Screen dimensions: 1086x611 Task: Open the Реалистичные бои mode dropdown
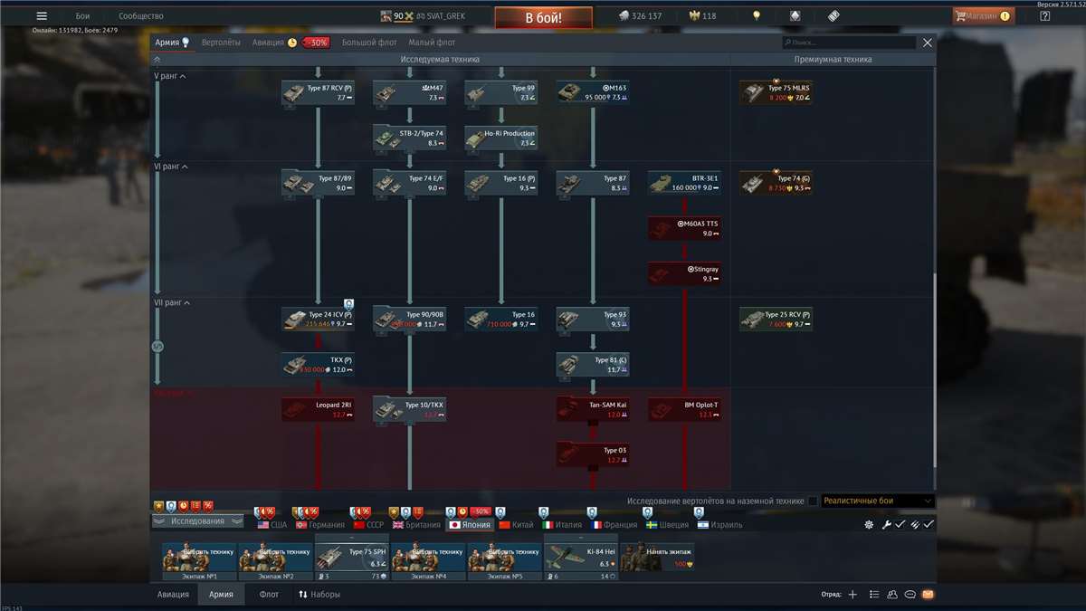pos(877,501)
